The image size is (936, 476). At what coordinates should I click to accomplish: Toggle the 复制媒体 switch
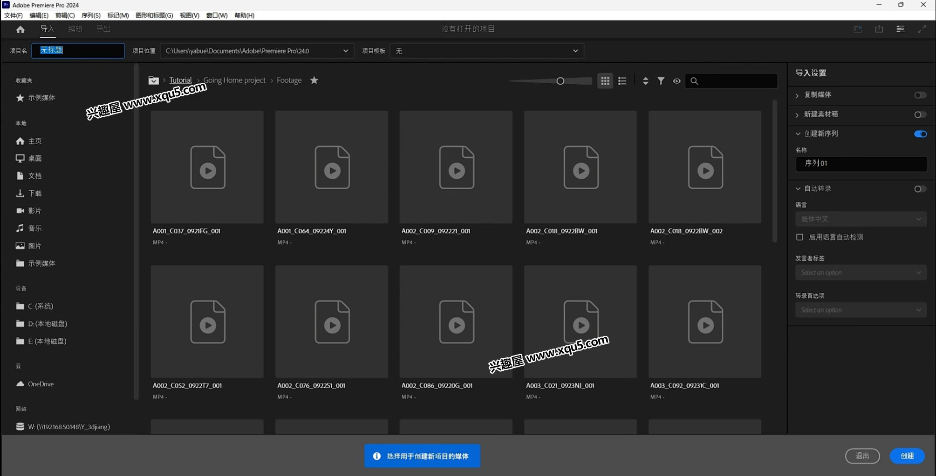coord(920,95)
